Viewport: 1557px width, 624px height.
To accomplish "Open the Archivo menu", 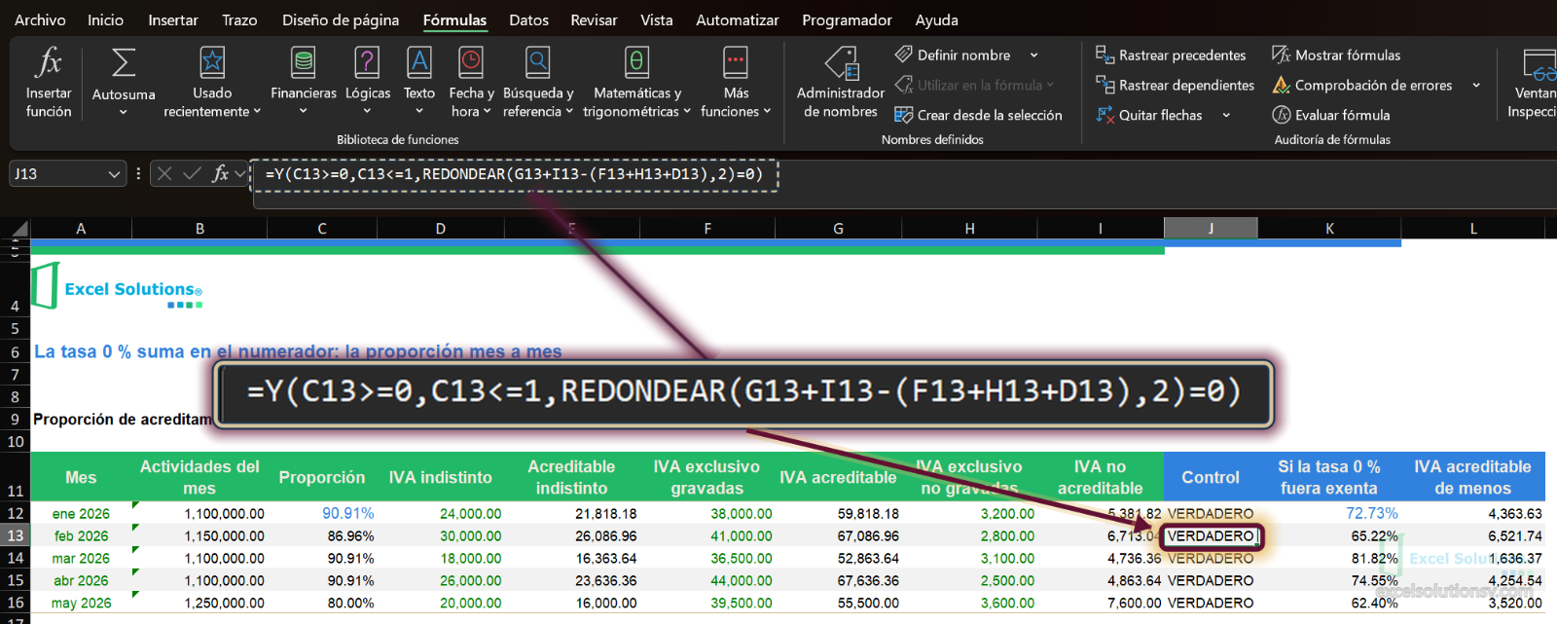I will (40, 19).
